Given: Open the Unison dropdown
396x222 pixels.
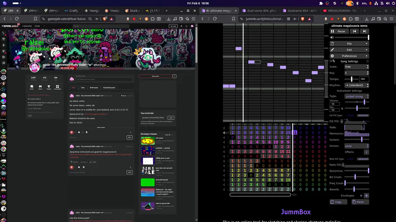Looking at the screenshot, I should 356,146.
